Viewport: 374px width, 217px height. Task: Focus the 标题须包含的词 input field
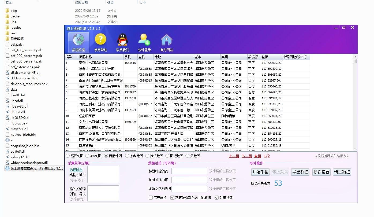[x=189, y=189]
